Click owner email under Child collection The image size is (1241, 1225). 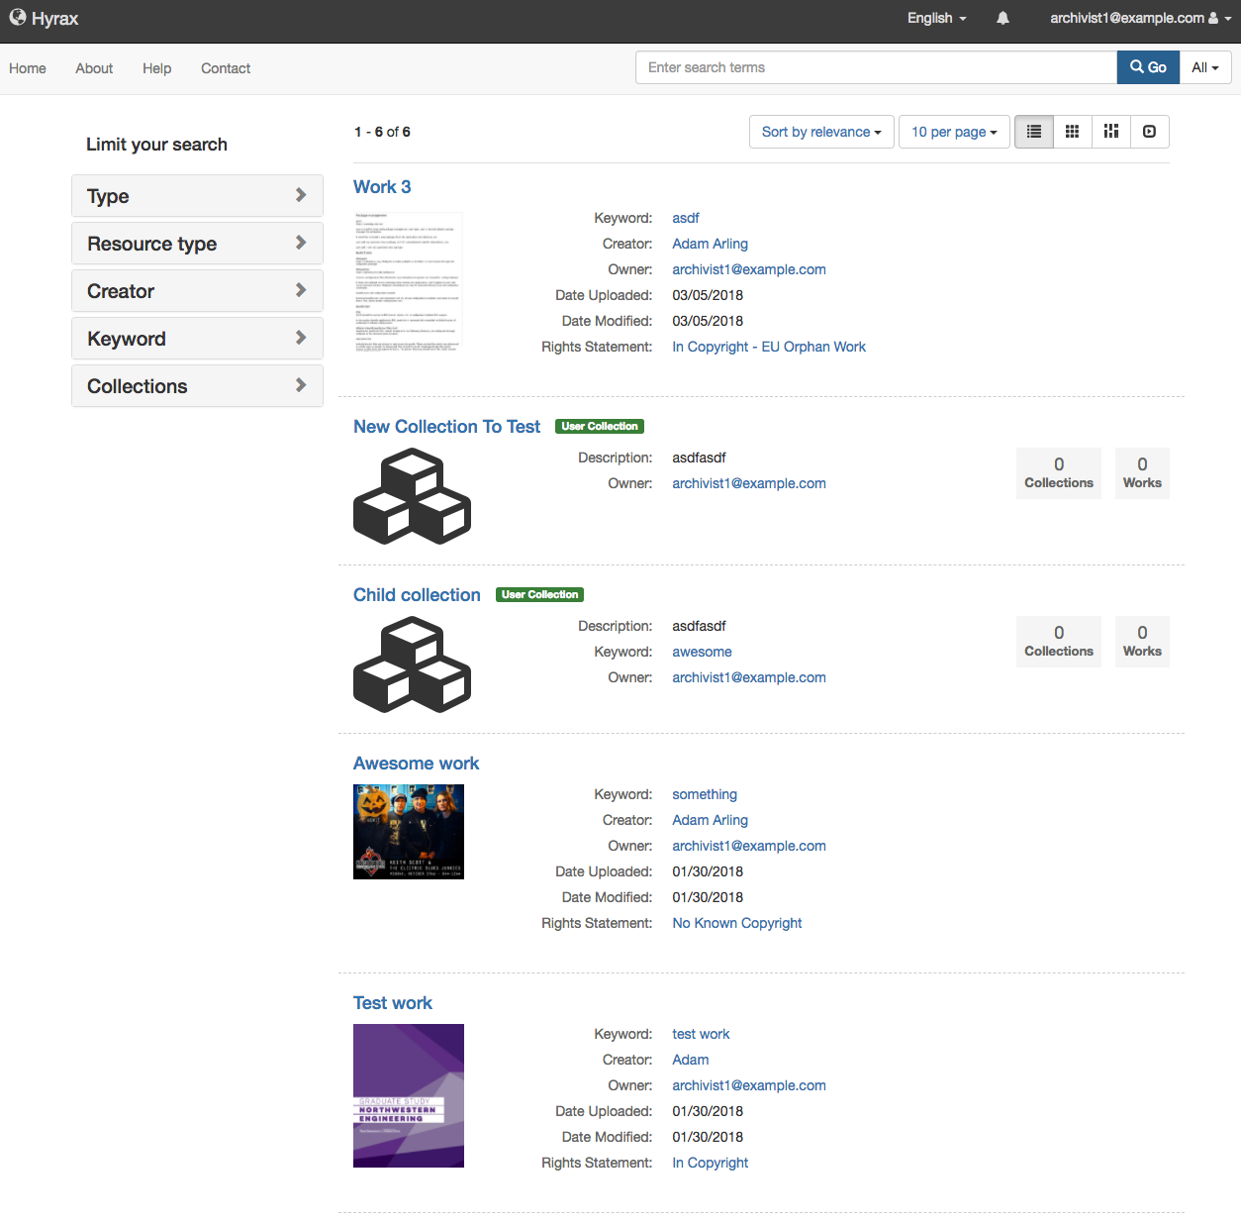(749, 677)
